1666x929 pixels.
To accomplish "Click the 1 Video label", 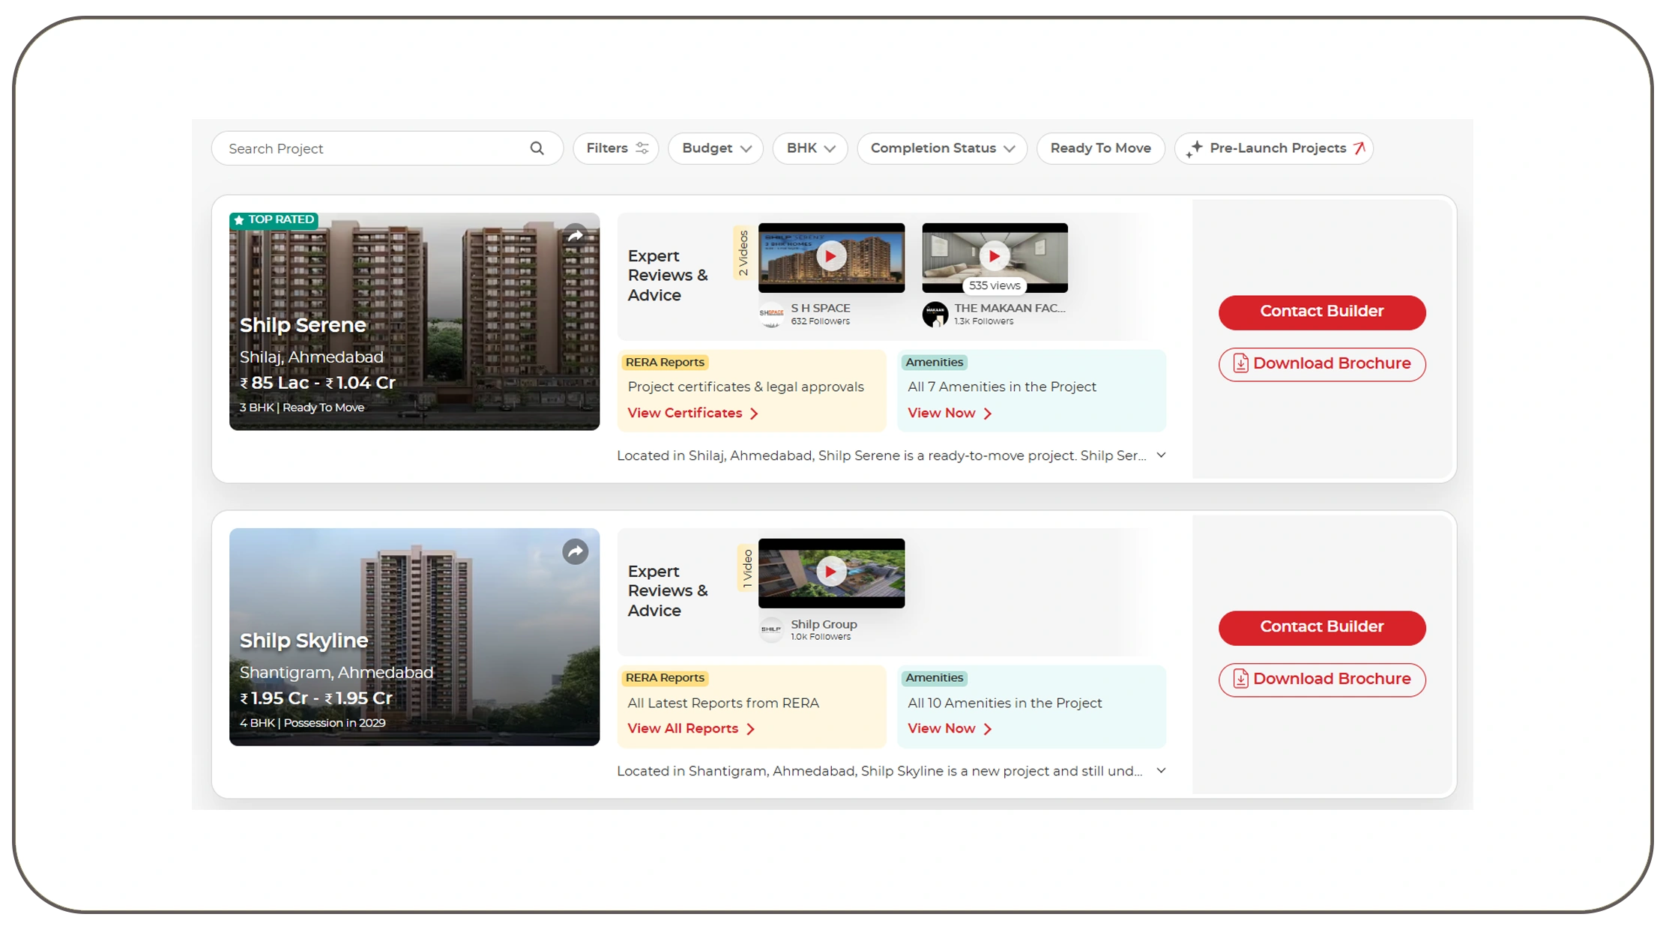I will [746, 568].
